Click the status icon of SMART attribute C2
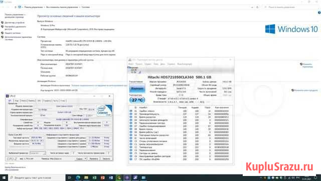This screenshot has height=181, width=321. click(x=131, y=147)
